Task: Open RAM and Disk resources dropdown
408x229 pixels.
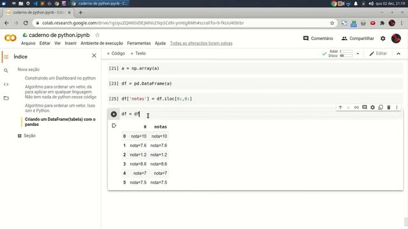Action: pos(358,53)
